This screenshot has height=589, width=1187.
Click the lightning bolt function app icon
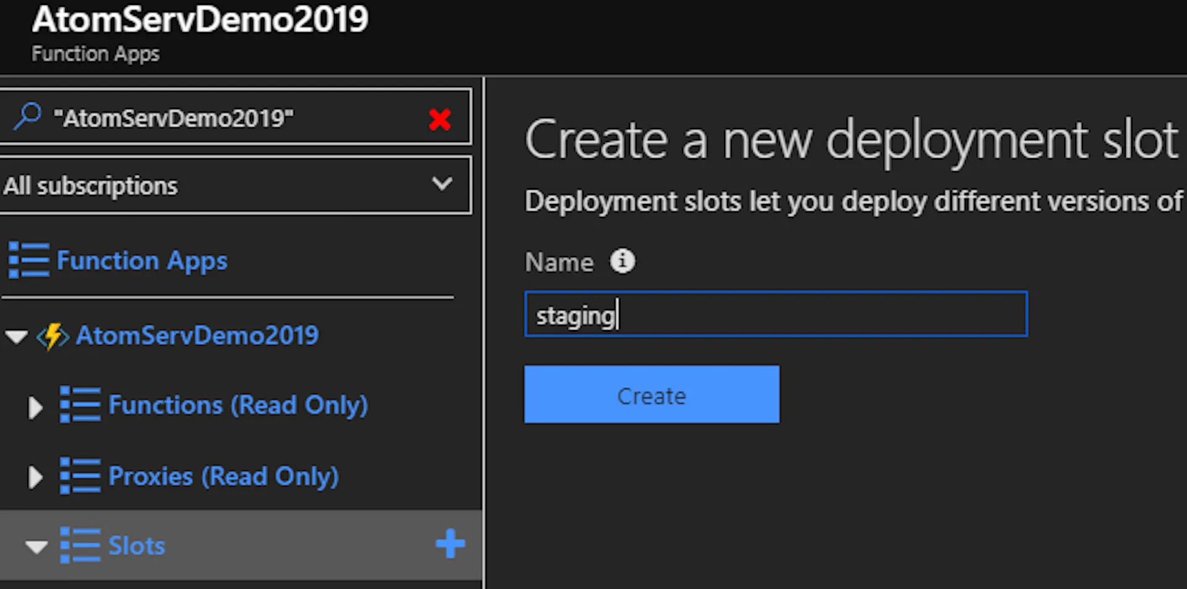pyautogui.click(x=53, y=336)
